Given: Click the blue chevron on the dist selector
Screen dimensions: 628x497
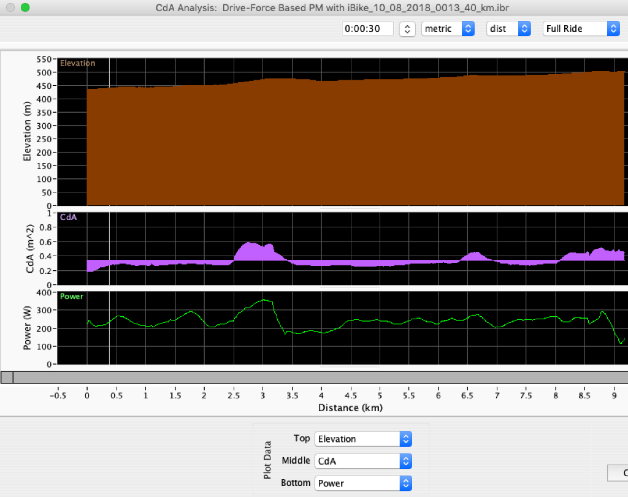Looking at the screenshot, I should tap(525, 28).
